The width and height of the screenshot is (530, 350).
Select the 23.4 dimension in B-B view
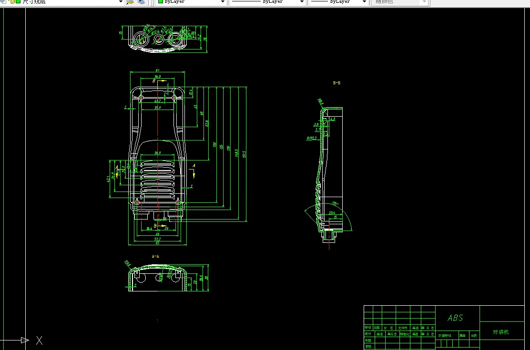point(332,213)
